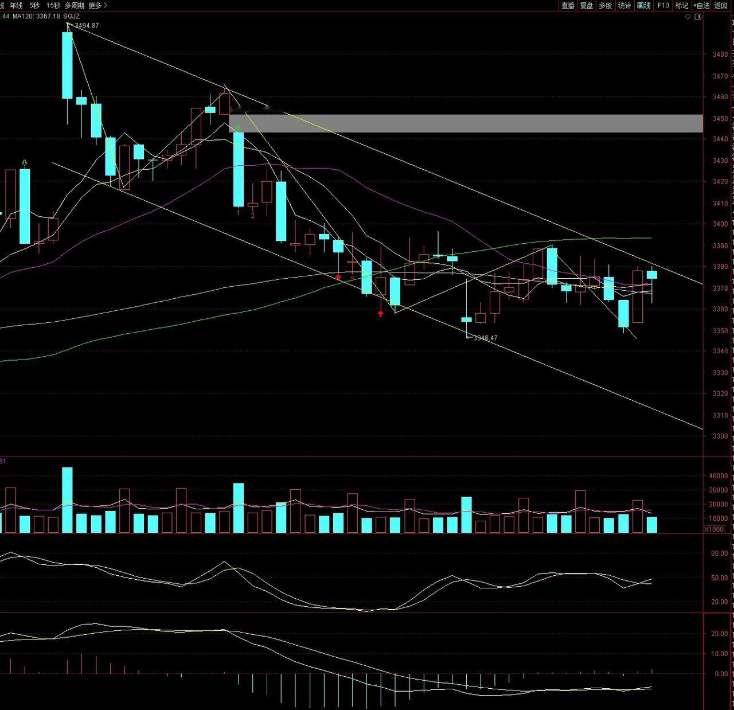The height and width of the screenshot is (710, 734).
Task: Open the F10 company info
Action: (x=663, y=5)
